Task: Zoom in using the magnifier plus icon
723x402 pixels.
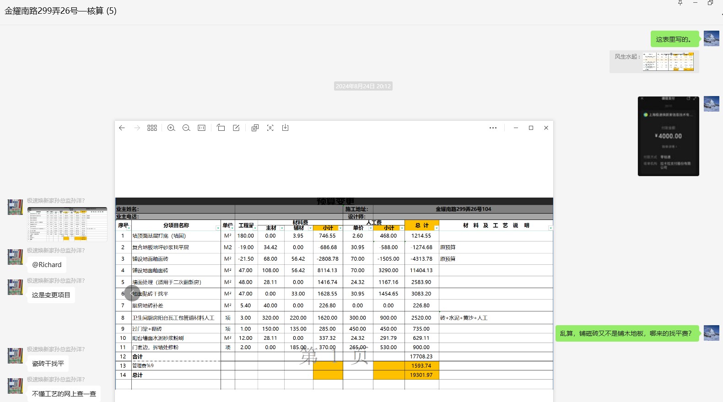Action: pos(171,128)
